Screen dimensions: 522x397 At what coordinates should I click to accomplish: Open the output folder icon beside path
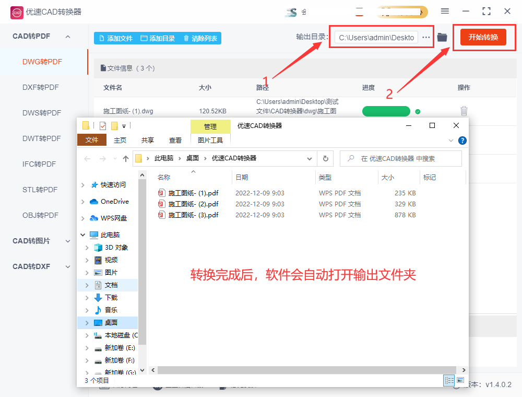[442, 37]
